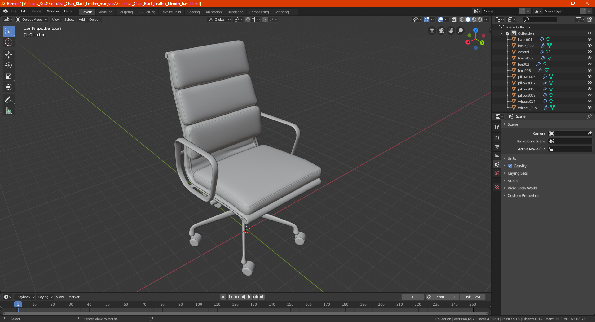The width and height of the screenshot is (595, 322).
Task: Hide wheels_018 object in viewport
Action: (589, 107)
